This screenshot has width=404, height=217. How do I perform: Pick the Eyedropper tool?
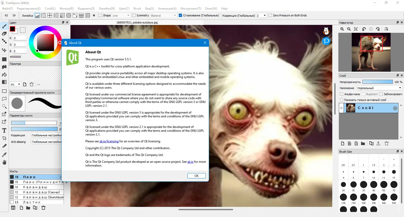point(4,154)
